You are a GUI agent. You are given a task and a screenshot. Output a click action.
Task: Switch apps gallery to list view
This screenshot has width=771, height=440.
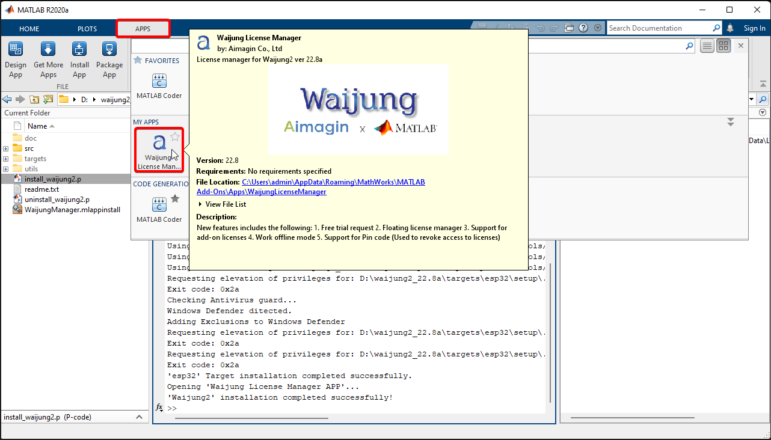click(x=707, y=46)
